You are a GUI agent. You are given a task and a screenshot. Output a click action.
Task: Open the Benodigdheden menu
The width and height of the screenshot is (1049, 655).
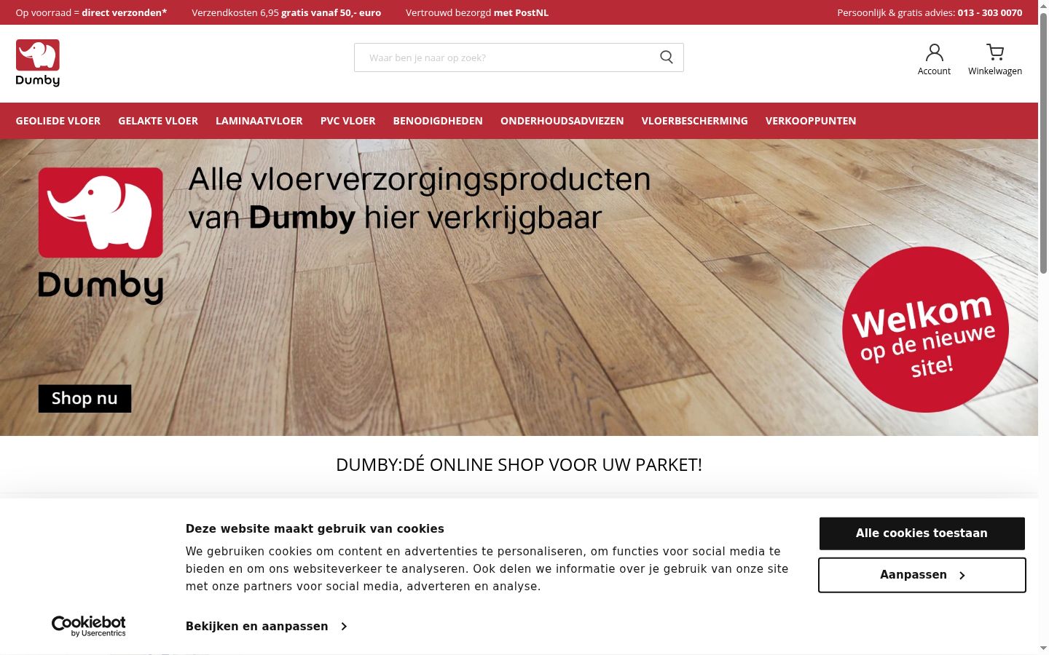click(x=438, y=121)
